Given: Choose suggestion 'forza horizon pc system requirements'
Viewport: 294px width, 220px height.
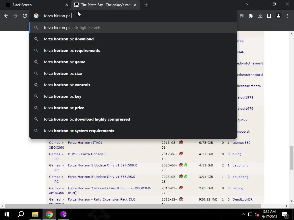Looking at the screenshot, I should (x=133, y=131).
